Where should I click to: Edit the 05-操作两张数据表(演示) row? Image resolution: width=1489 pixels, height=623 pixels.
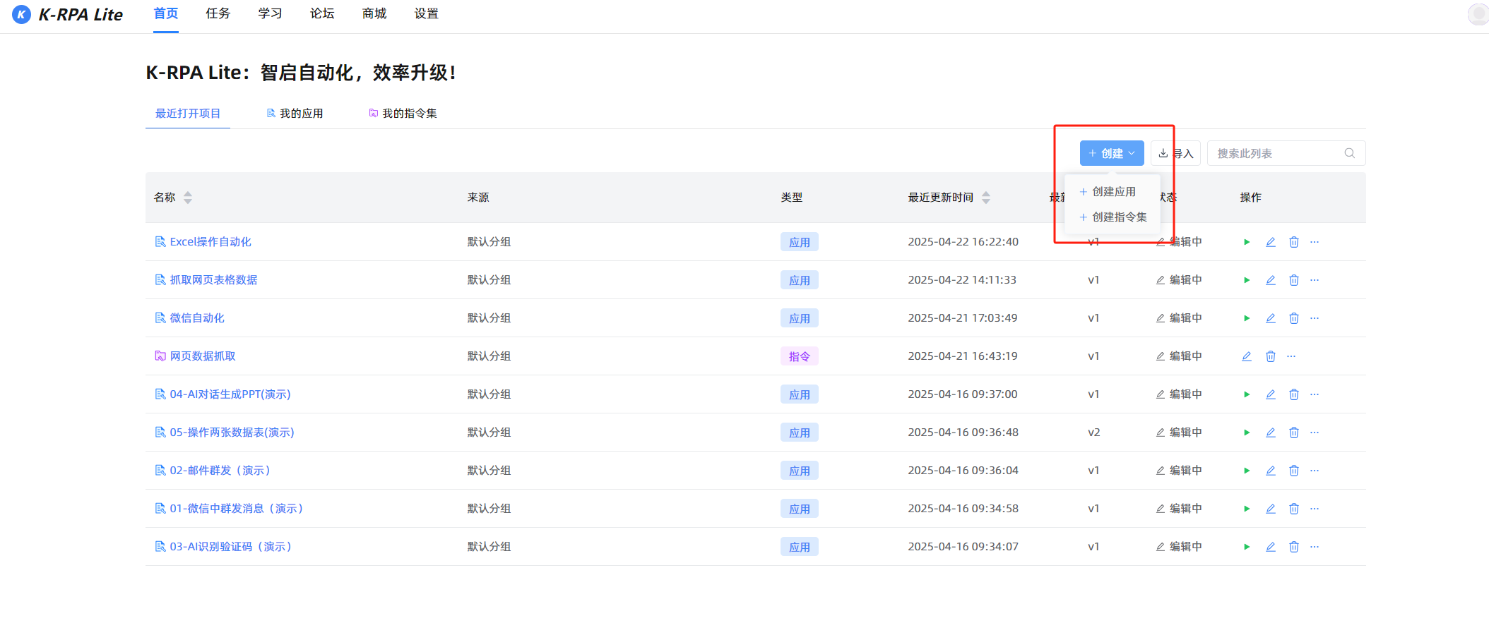(1270, 433)
